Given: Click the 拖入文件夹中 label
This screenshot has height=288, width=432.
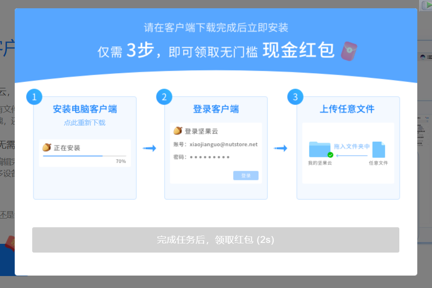Looking at the screenshot, I should pyautogui.click(x=351, y=146).
